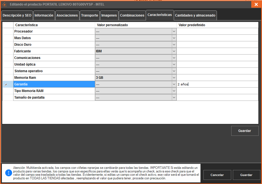Click the Garantía predefined value field
Viewport: 262px width, 184px height.
tap(217, 84)
